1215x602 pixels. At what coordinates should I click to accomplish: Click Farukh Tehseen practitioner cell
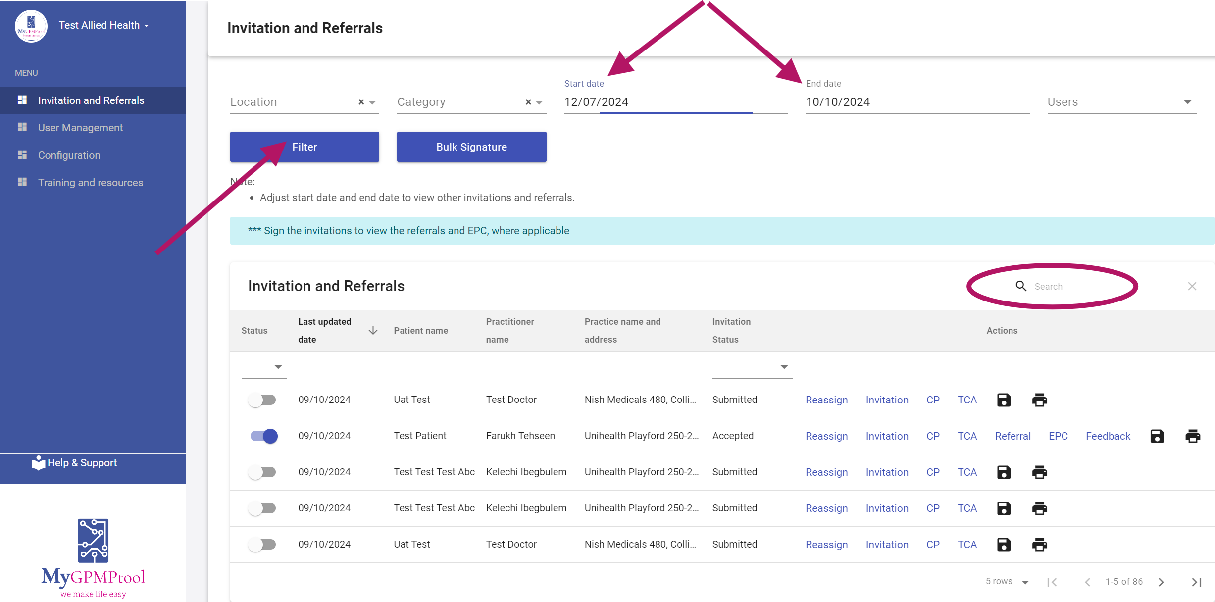(520, 436)
